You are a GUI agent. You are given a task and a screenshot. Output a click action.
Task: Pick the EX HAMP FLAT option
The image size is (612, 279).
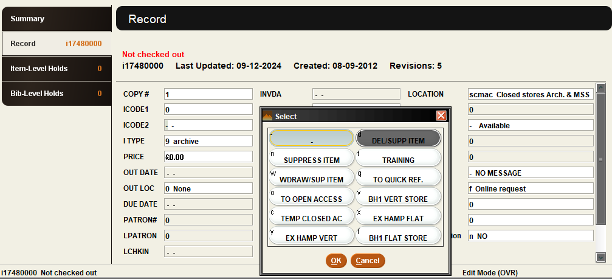pos(398,216)
